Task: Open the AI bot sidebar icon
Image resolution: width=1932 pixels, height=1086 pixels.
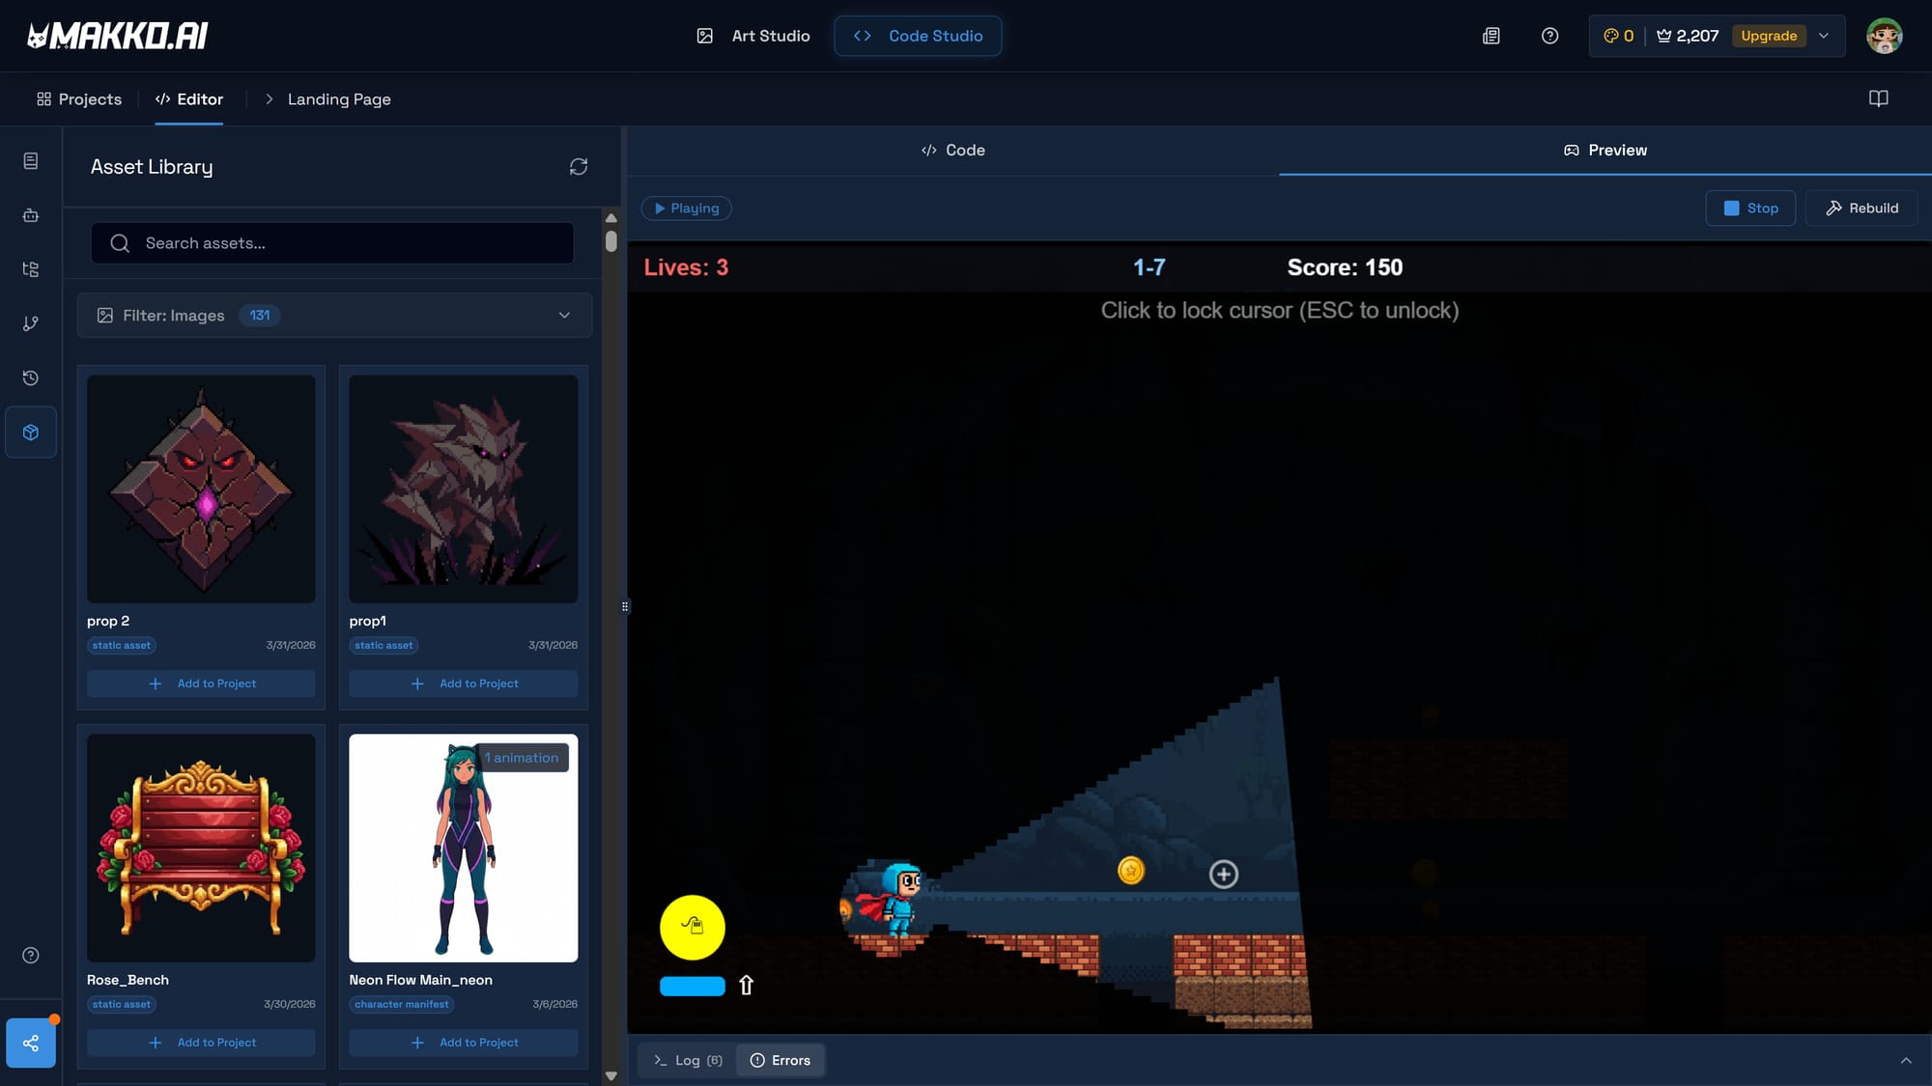Action: point(31,215)
